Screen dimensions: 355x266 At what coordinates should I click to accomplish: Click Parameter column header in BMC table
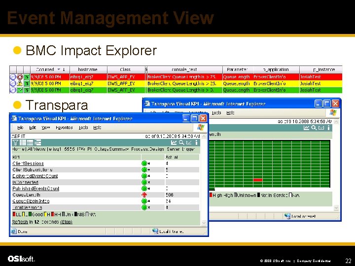(x=238, y=69)
